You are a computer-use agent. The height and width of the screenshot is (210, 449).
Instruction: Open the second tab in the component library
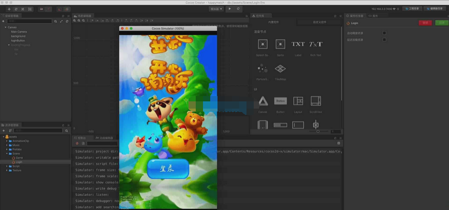[319, 22]
